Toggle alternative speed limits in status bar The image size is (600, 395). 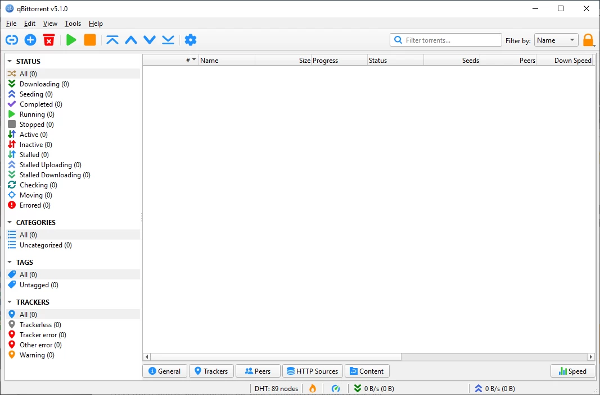[x=336, y=388]
